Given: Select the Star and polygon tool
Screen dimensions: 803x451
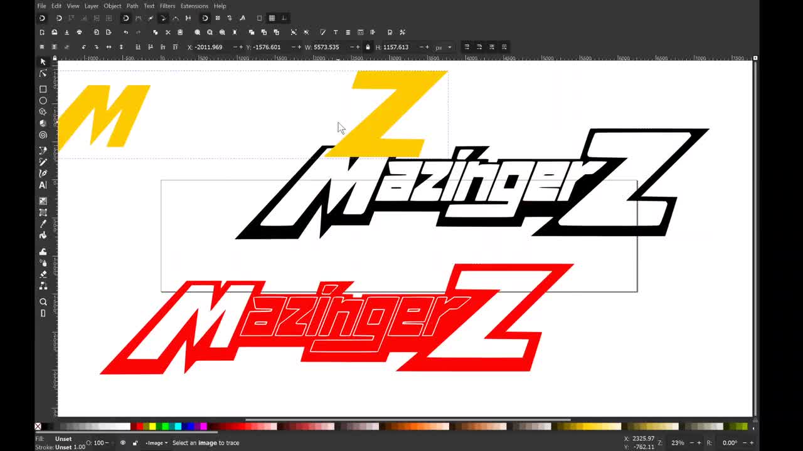Looking at the screenshot, I should point(43,111).
